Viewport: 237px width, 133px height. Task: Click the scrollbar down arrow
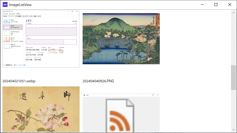(x=233, y=129)
